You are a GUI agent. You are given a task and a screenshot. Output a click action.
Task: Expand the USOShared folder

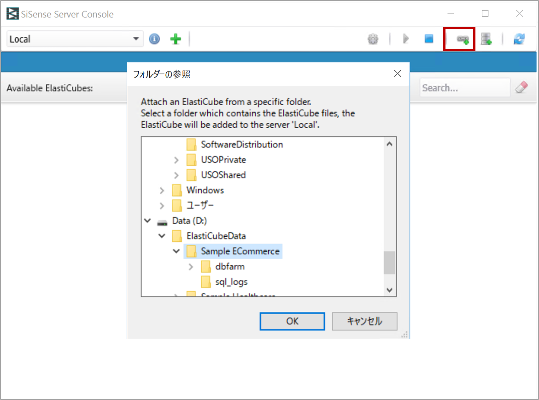point(176,175)
